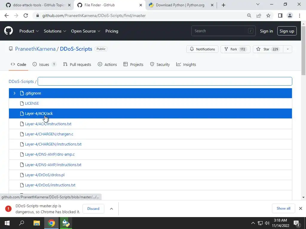This screenshot has height=229, width=306.
Task: Click the zoom magnifier icon in address bar
Action: click(249, 16)
